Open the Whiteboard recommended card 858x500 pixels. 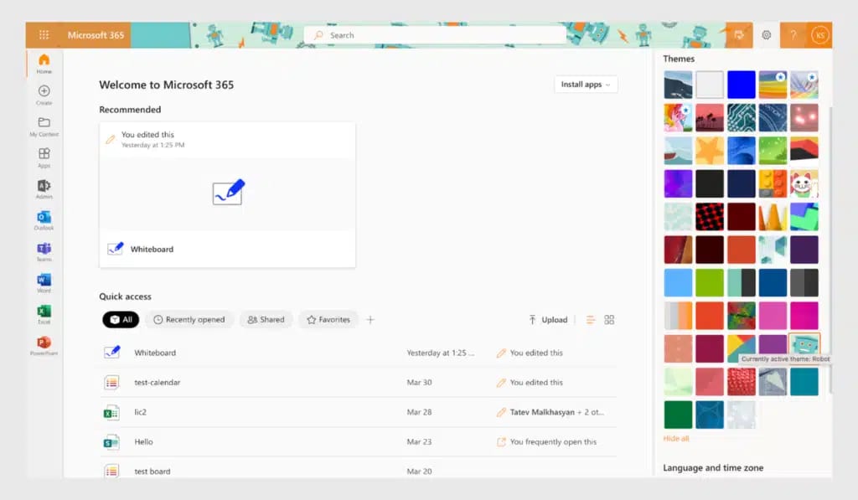point(227,195)
